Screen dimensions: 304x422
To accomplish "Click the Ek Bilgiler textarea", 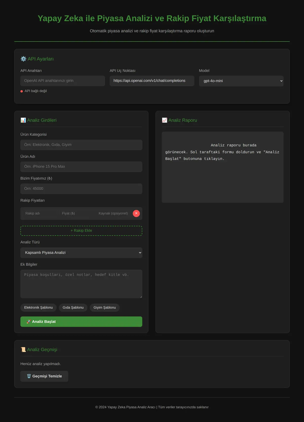I will click(81, 284).
